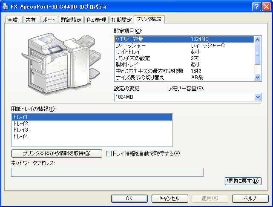The height and width of the screenshot is (207, 273).
Task: Click the settings list scroll up arrow
Action: point(258,40)
